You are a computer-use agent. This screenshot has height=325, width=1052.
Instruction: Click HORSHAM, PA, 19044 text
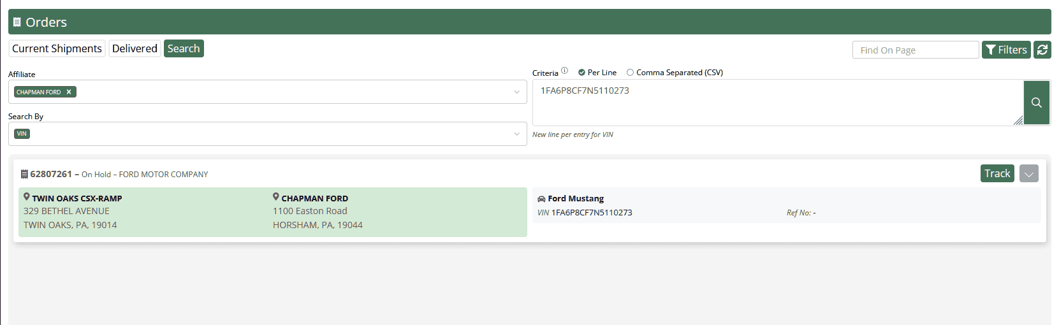tap(318, 225)
